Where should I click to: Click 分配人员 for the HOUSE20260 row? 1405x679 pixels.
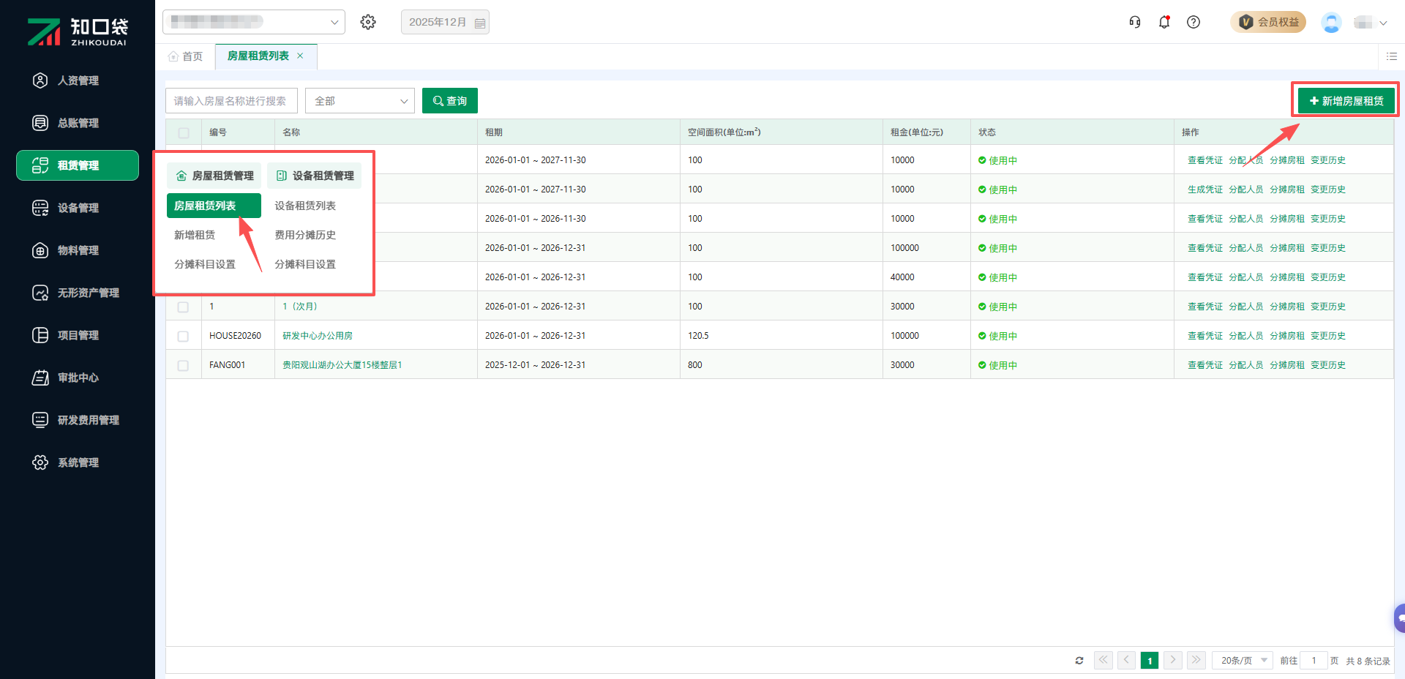1246,336
